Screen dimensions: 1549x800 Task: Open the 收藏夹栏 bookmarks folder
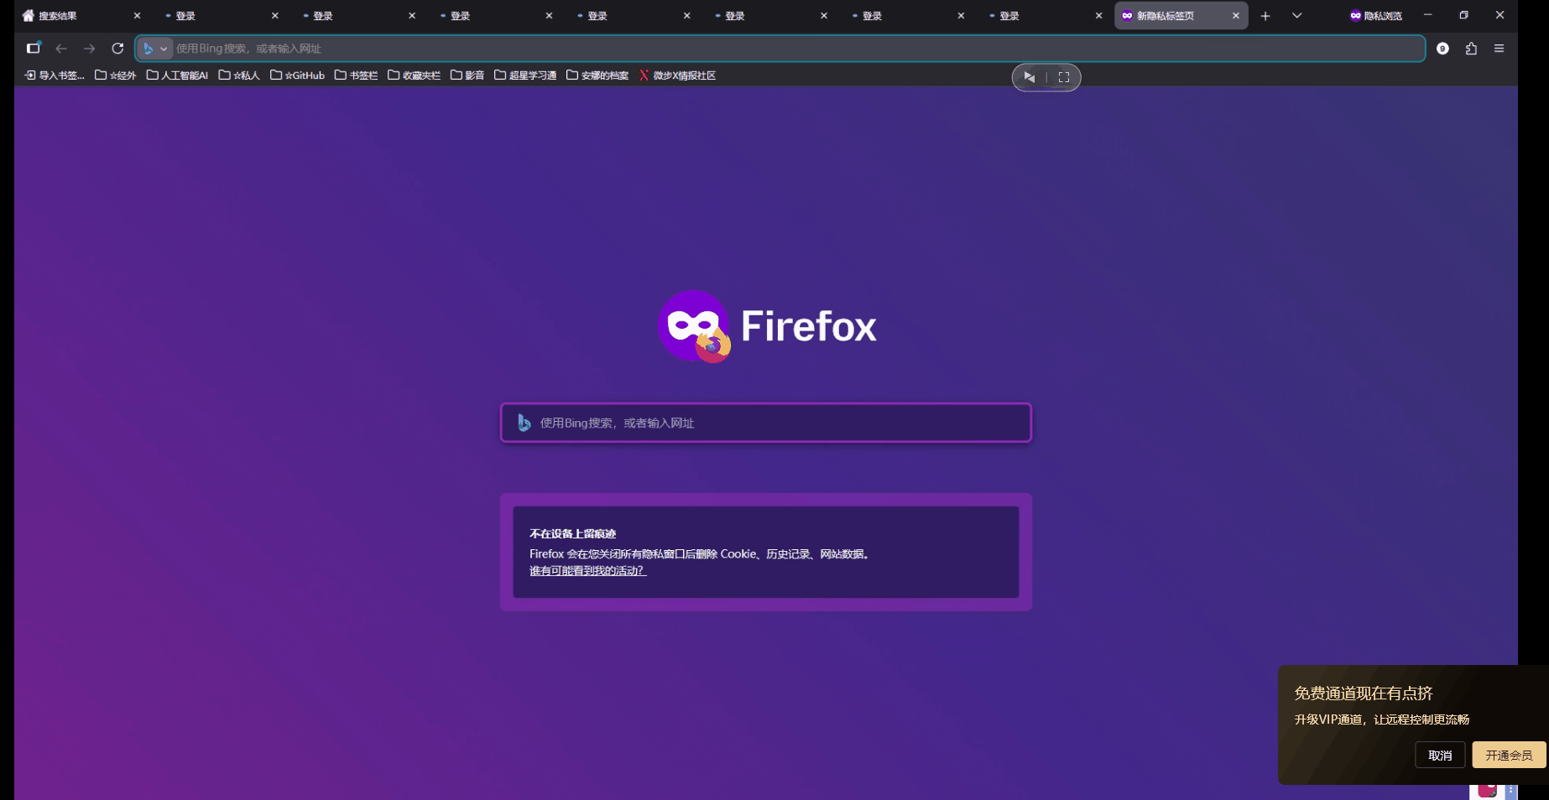pos(414,75)
